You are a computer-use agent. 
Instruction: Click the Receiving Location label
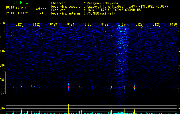67,7
